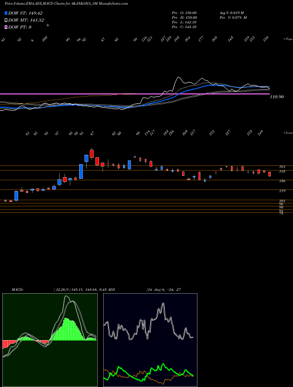Click the 110.90 price label
Image resolution: width=293 pixels, height=387 pixels.
coord(277,97)
